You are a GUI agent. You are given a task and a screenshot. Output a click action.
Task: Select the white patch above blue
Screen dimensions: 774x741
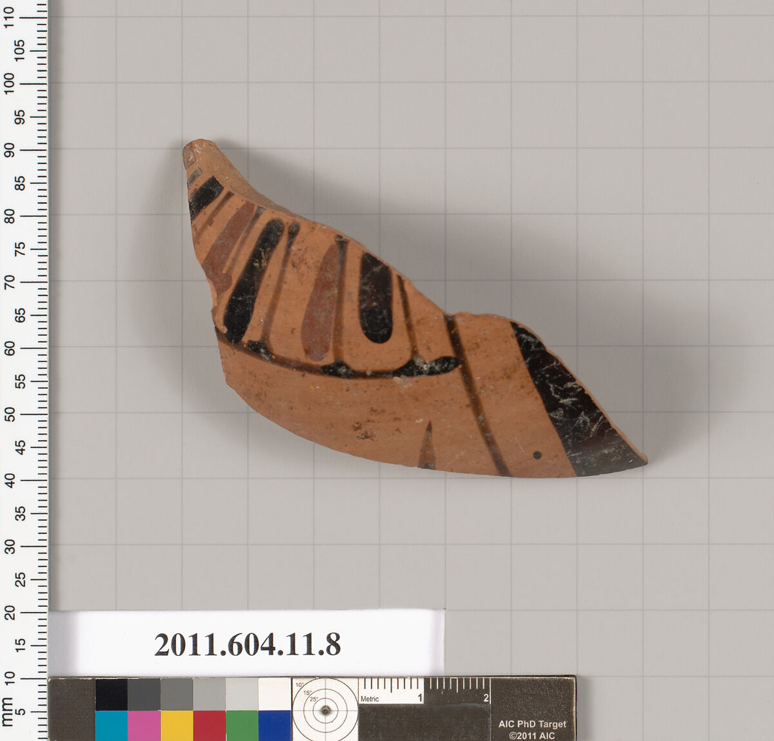[x=274, y=694]
